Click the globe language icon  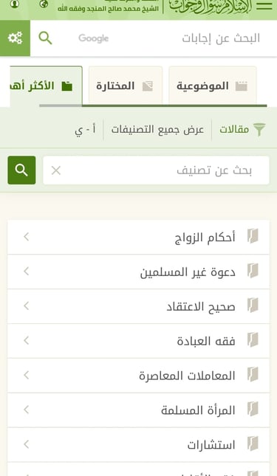(44, 4)
